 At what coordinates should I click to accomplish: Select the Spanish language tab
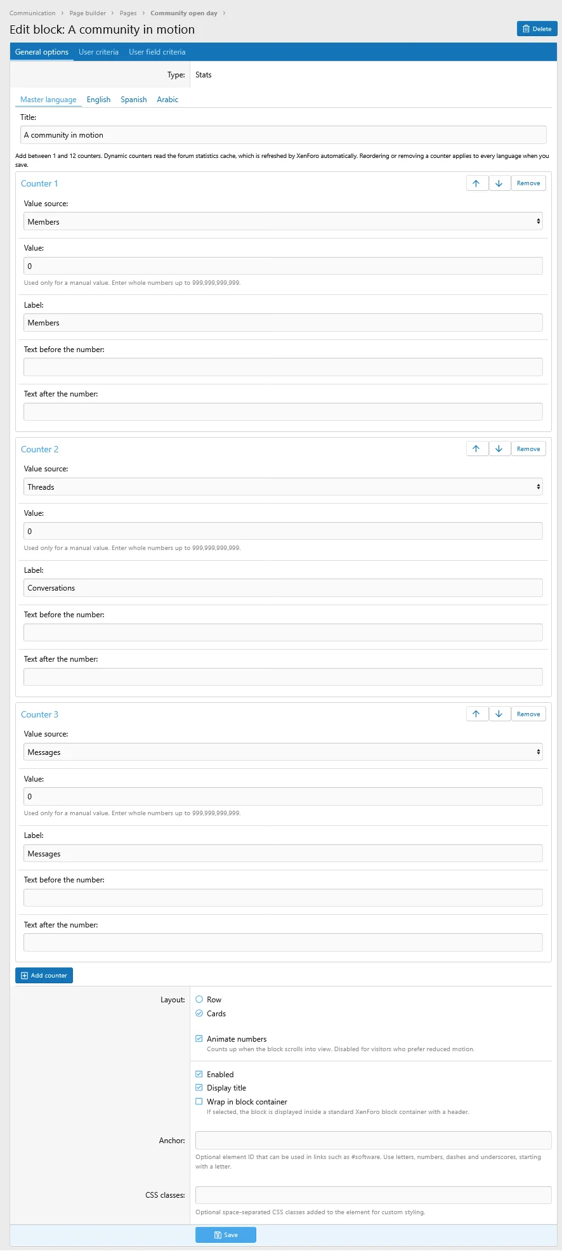tap(134, 100)
